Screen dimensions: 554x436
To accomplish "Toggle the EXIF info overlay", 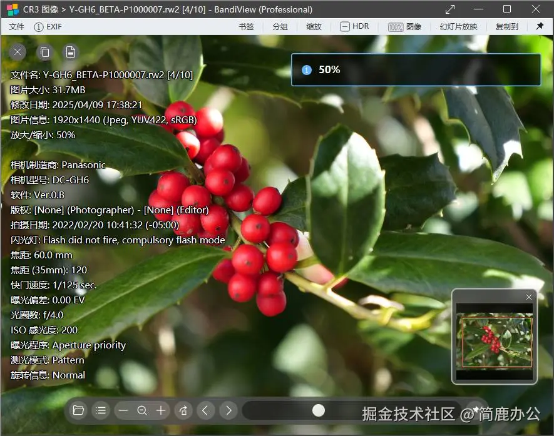I will [48, 26].
